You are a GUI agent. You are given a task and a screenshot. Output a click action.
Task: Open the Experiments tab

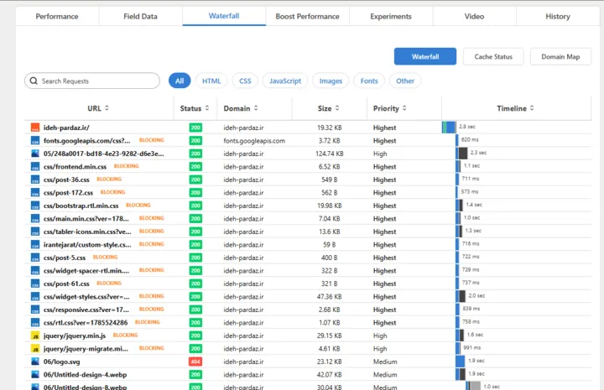tap(391, 16)
